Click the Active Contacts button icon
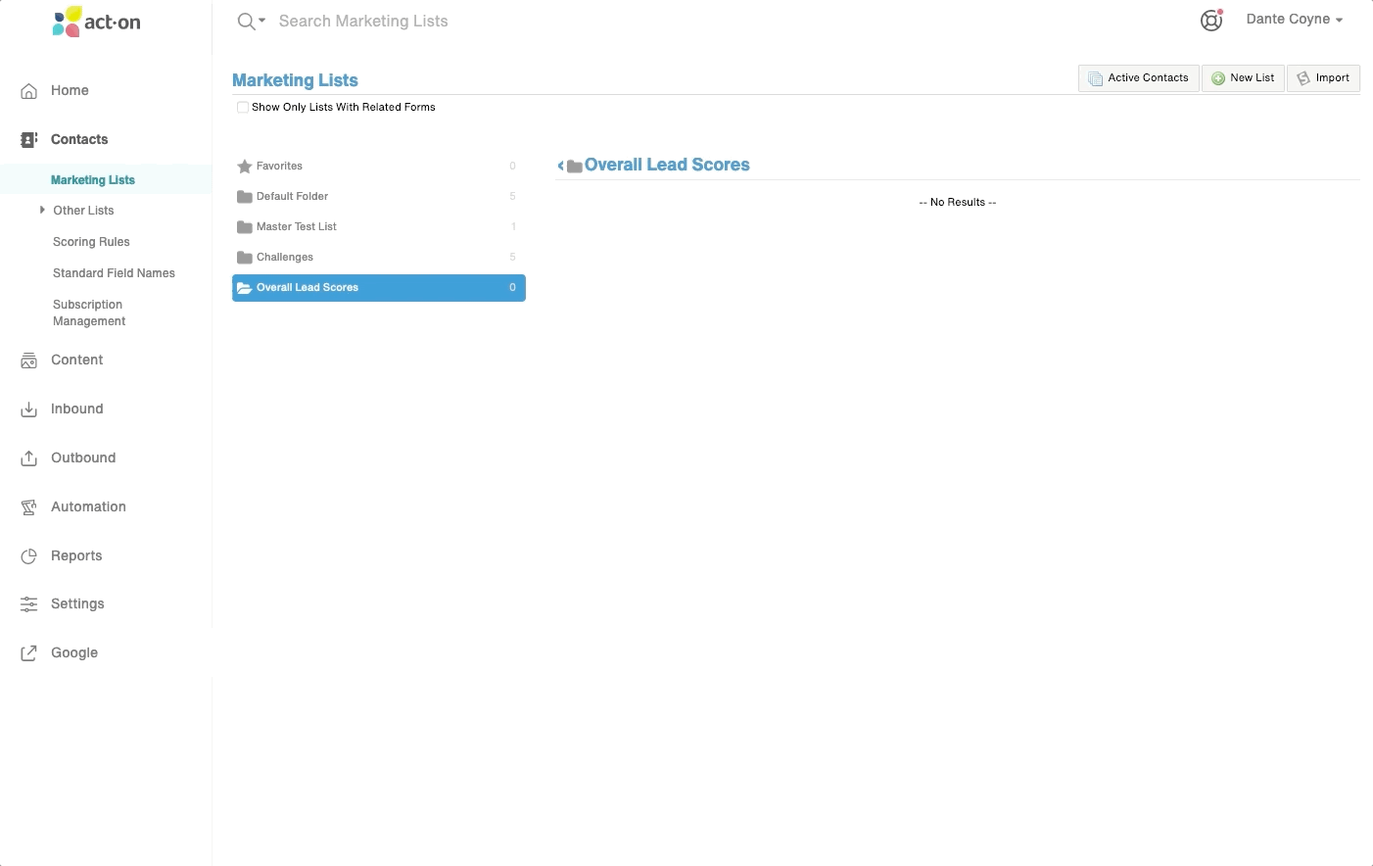 (x=1096, y=78)
